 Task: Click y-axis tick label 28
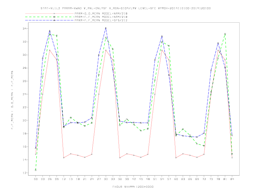(25, 68)
